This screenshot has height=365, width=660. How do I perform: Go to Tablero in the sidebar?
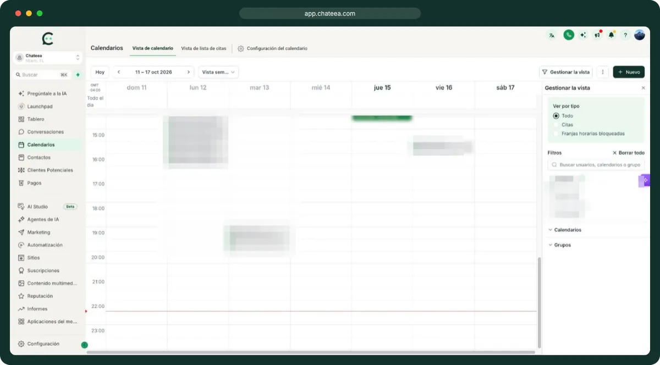(48, 119)
